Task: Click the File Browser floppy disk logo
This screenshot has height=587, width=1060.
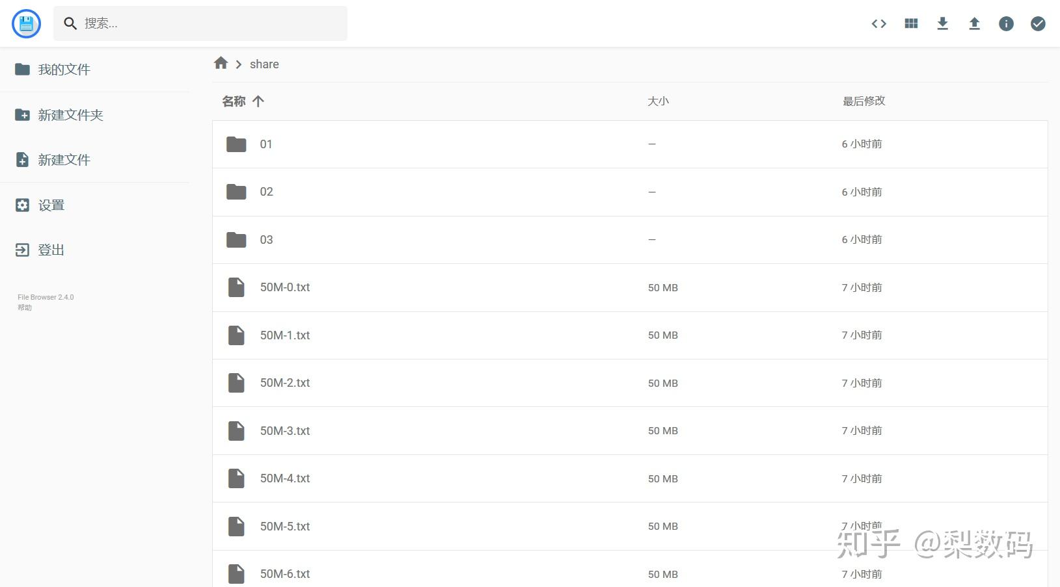Action: point(27,24)
